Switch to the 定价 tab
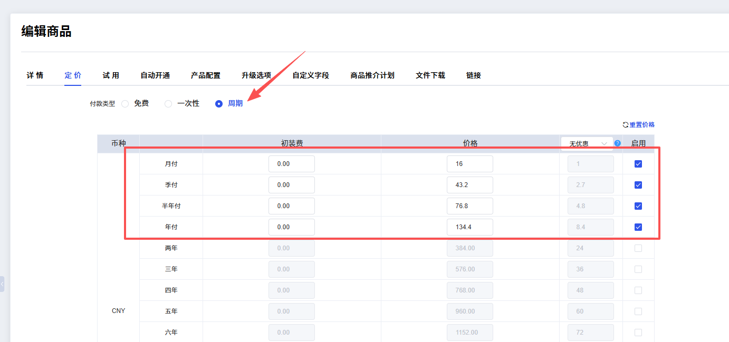729x342 pixels. coord(73,75)
